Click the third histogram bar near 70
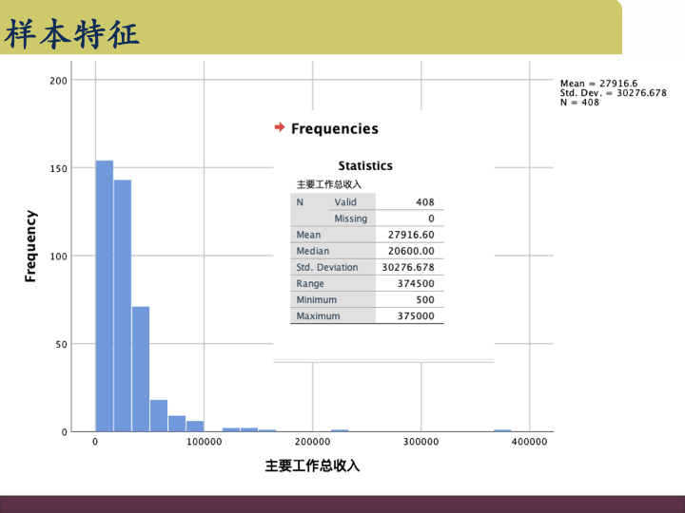685x513 pixels. tap(140, 369)
